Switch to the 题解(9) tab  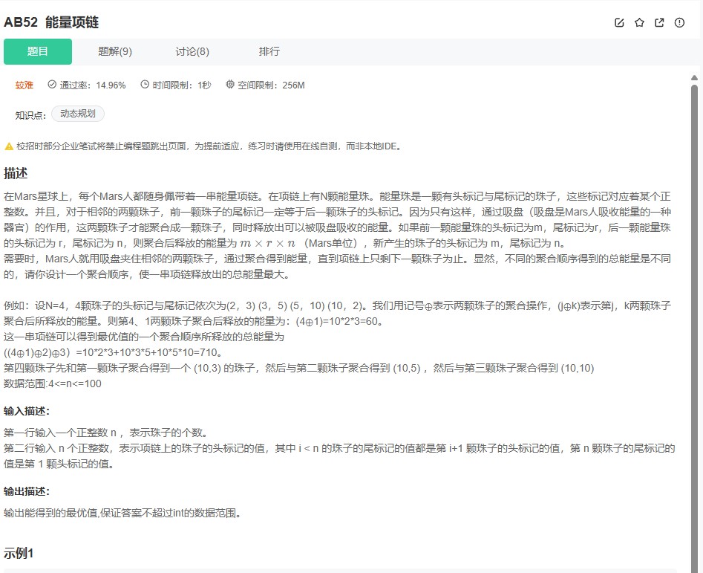coord(113,51)
